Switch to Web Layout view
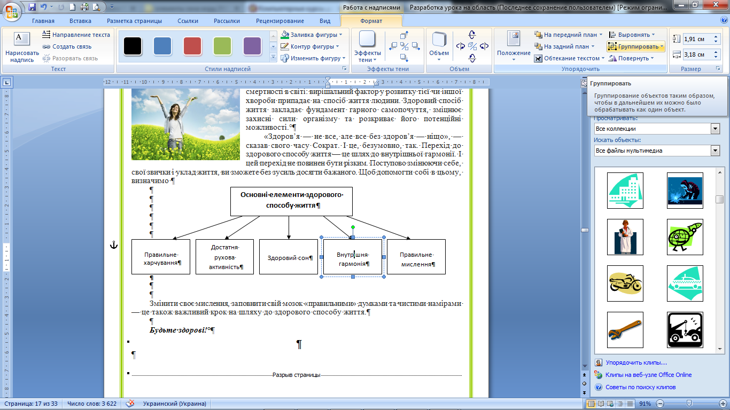The image size is (730, 410). point(611,404)
